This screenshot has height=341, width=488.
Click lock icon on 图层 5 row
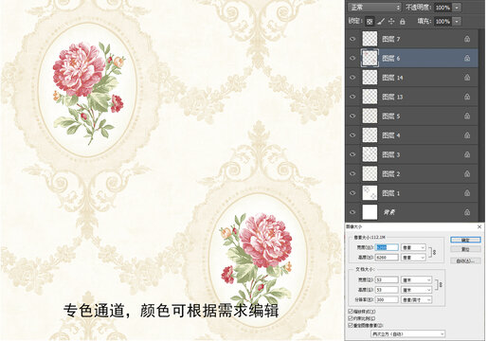click(x=467, y=117)
